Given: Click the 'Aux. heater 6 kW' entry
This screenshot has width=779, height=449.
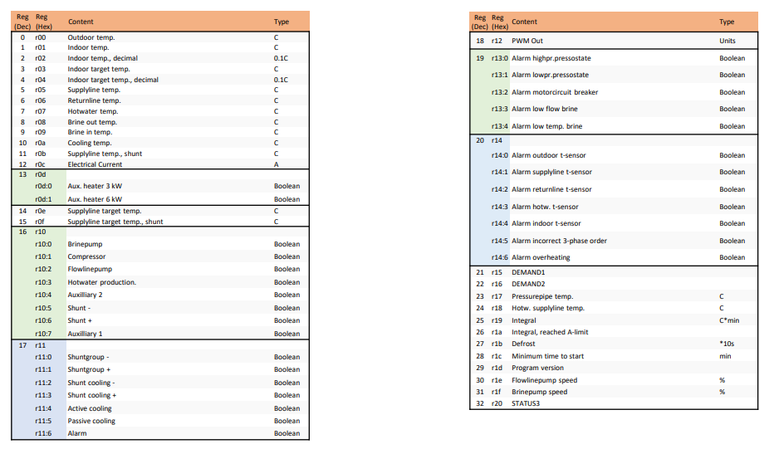Looking at the screenshot, I should click(x=95, y=199).
